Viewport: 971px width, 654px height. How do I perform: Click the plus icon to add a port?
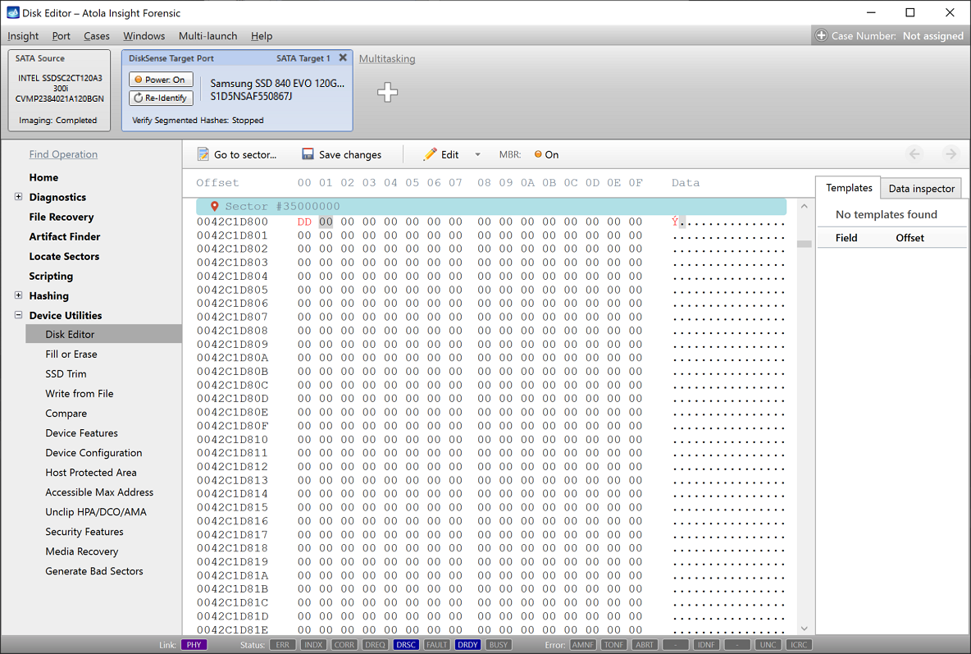click(x=386, y=92)
